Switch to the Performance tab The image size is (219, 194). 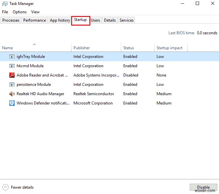pyautogui.click(x=35, y=20)
